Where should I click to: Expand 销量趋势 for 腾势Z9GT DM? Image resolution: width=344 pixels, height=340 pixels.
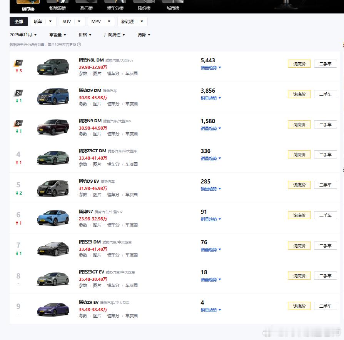210,158
